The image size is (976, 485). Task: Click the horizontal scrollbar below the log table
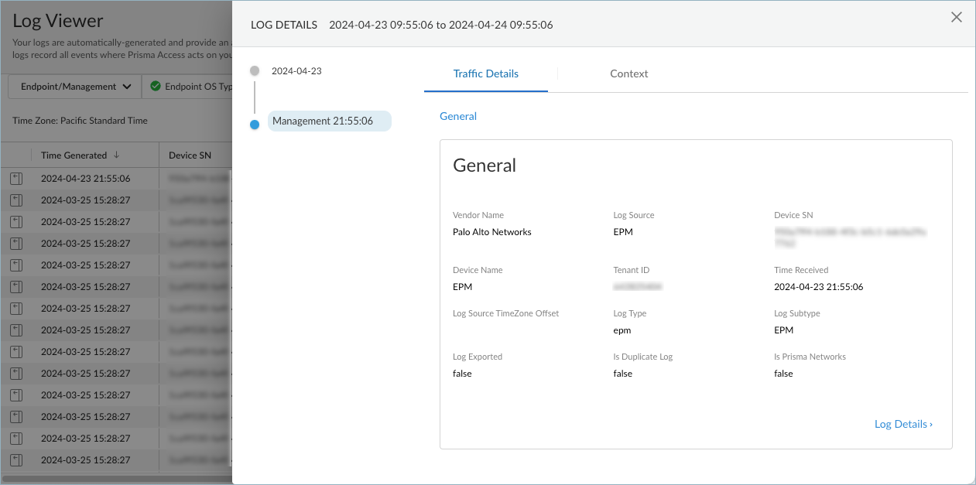[x=116, y=480]
